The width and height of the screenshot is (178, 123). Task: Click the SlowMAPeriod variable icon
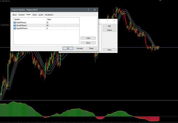[x=15, y=26]
